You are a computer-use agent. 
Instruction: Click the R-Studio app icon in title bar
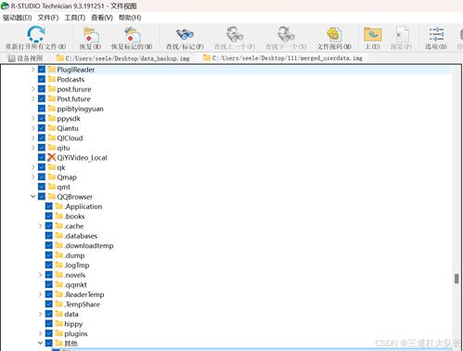(x=5, y=6)
